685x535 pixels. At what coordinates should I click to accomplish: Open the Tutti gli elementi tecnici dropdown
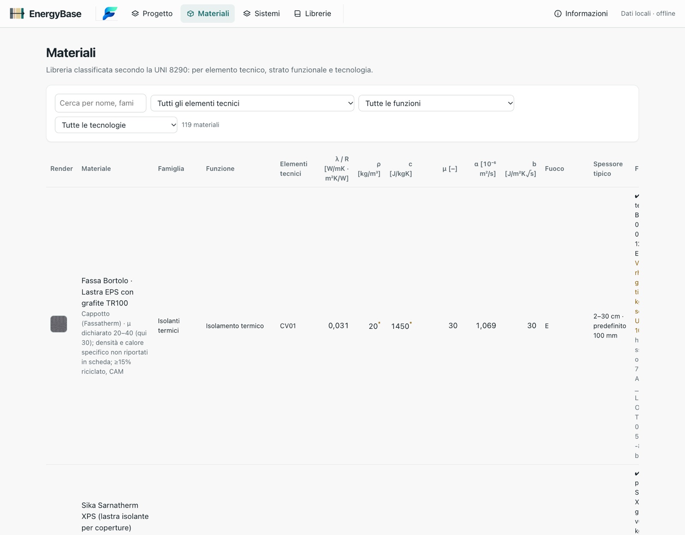pyautogui.click(x=252, y=103)
